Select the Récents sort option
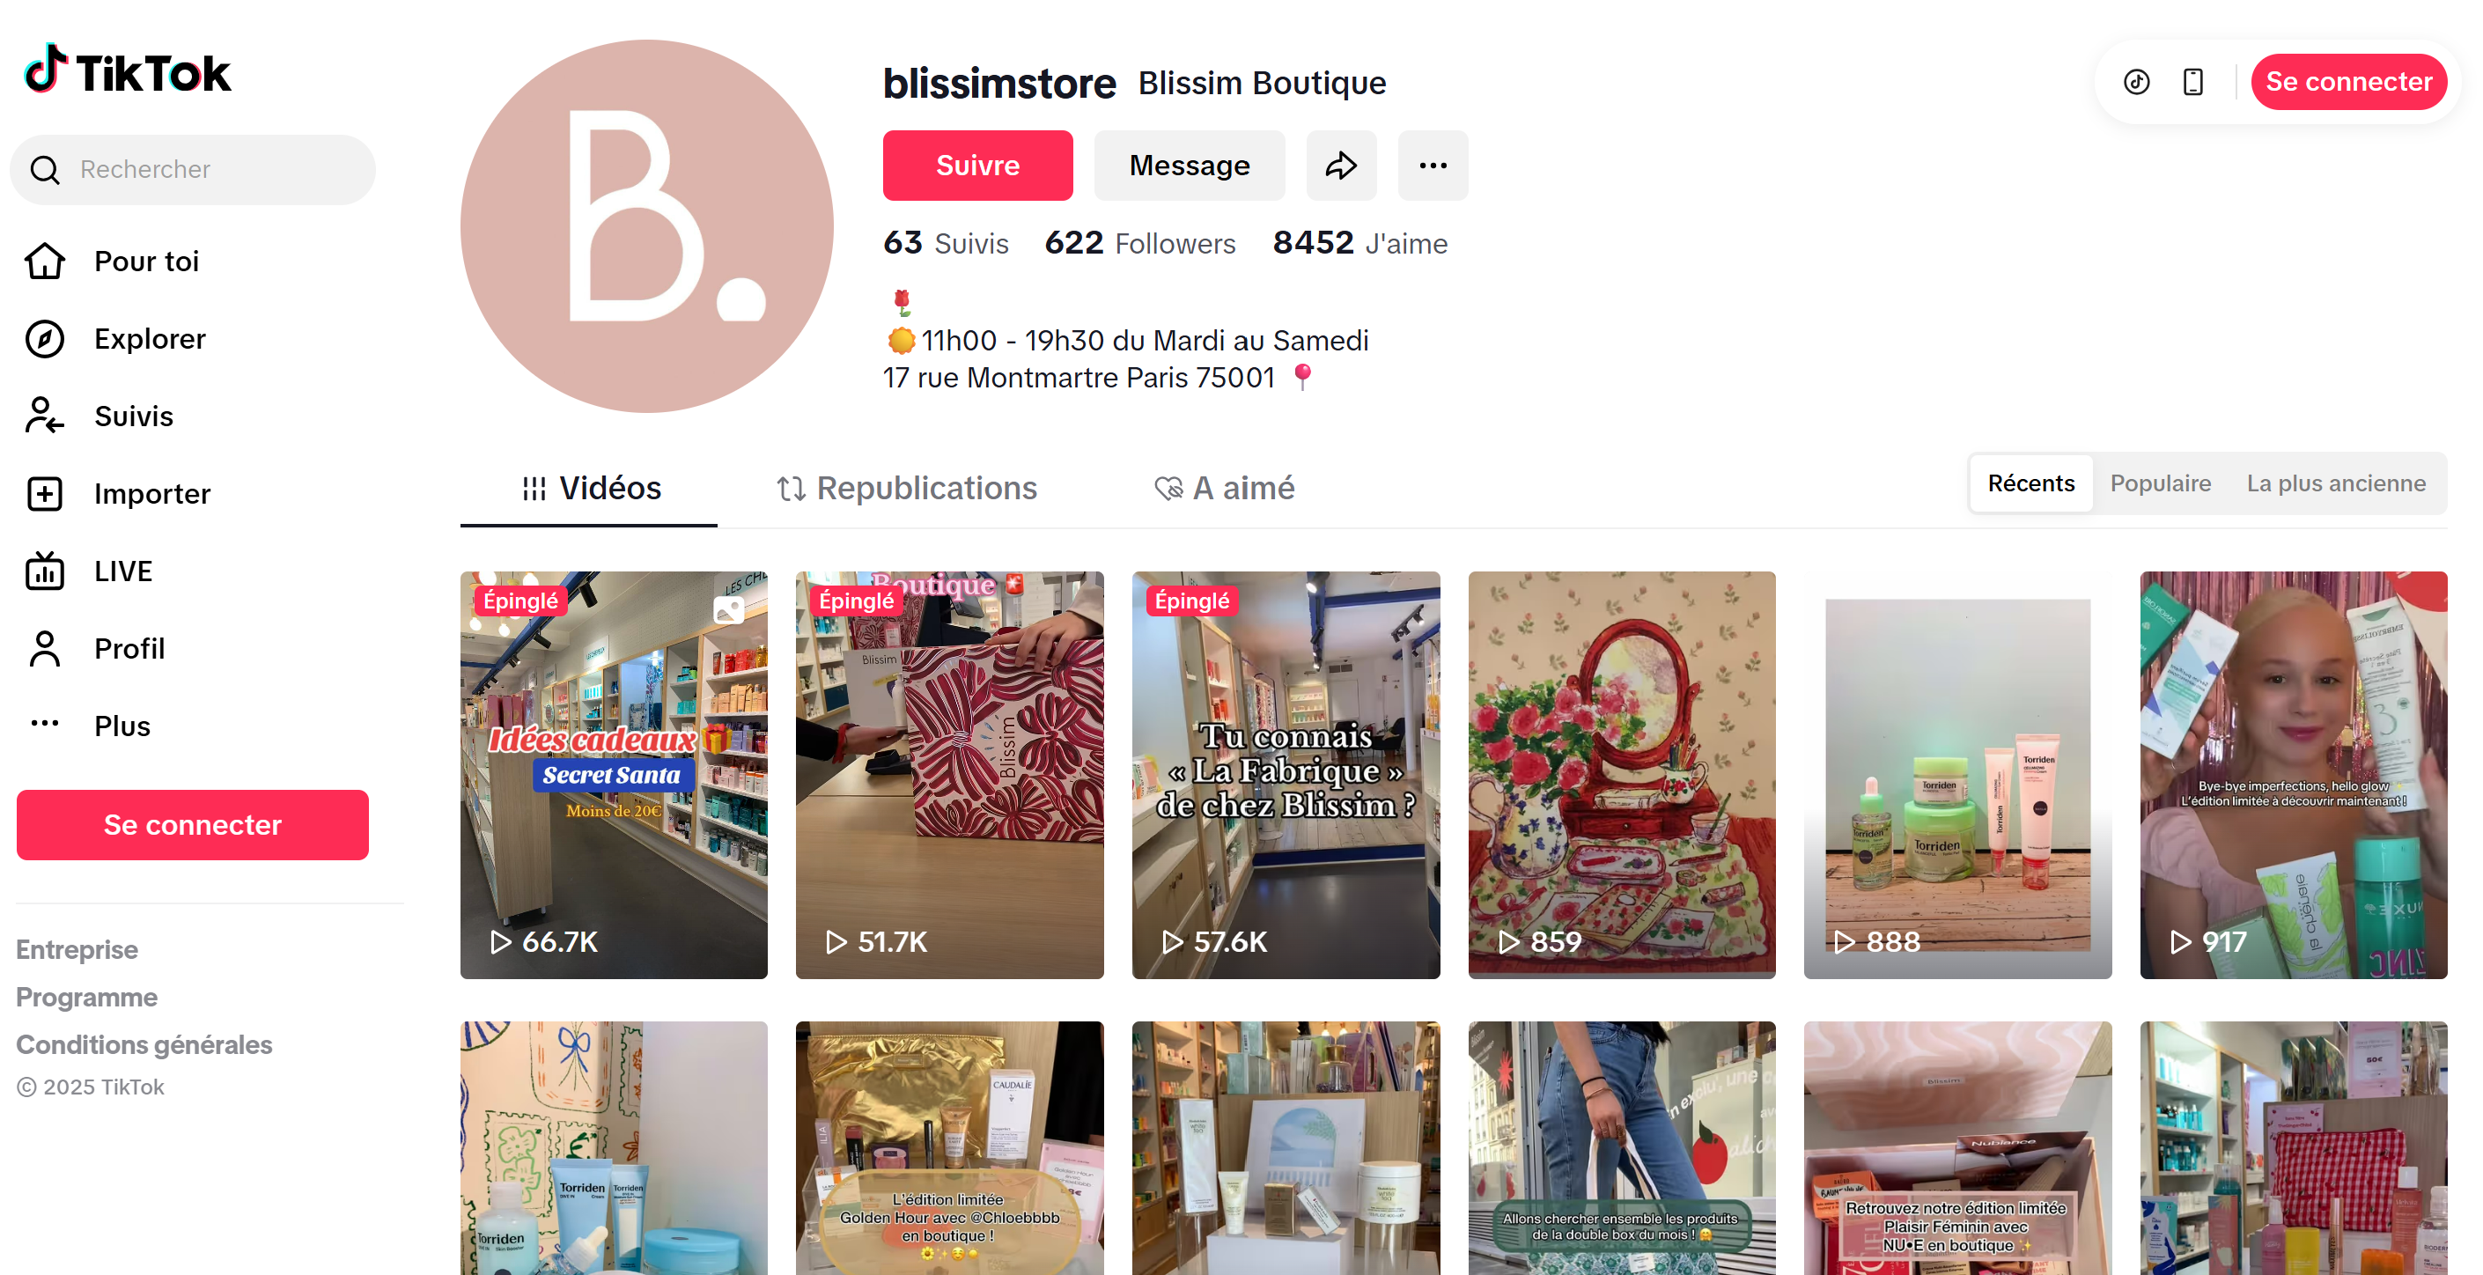2483x1275 pixels. point(2030,483)
